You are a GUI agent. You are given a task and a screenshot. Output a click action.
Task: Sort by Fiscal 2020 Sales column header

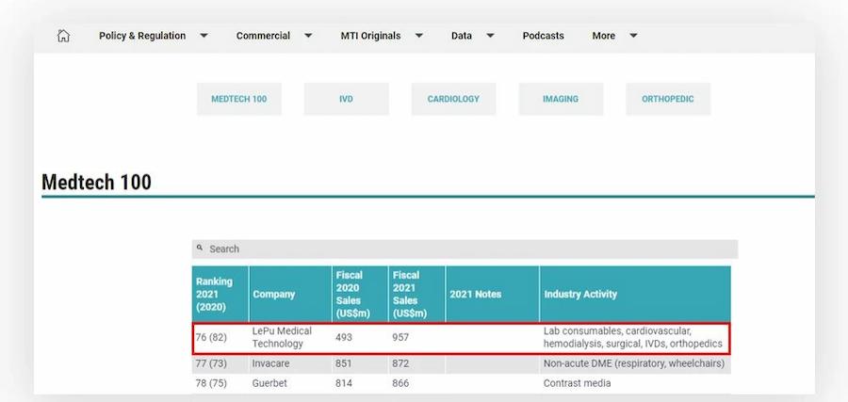[x=360, y=294]
